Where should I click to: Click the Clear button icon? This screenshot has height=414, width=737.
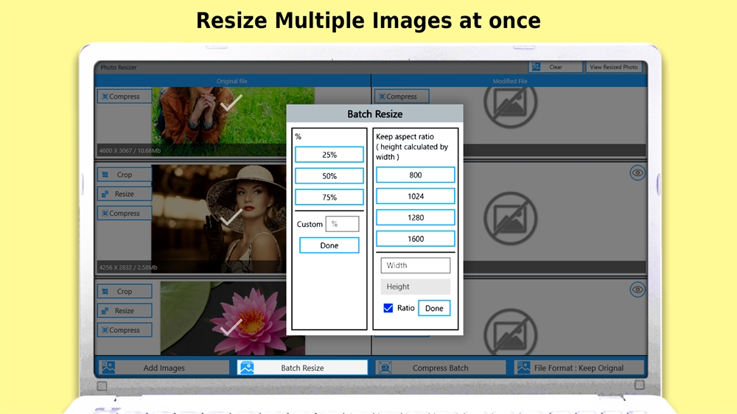tap(537, 67)
